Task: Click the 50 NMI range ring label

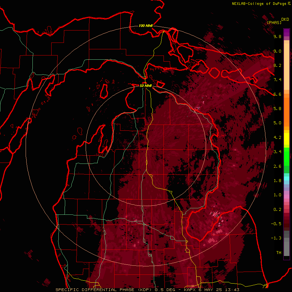Action: [x=146, y=86]
